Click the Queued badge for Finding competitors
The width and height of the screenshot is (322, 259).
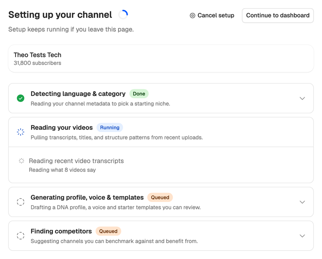(108, 231)
